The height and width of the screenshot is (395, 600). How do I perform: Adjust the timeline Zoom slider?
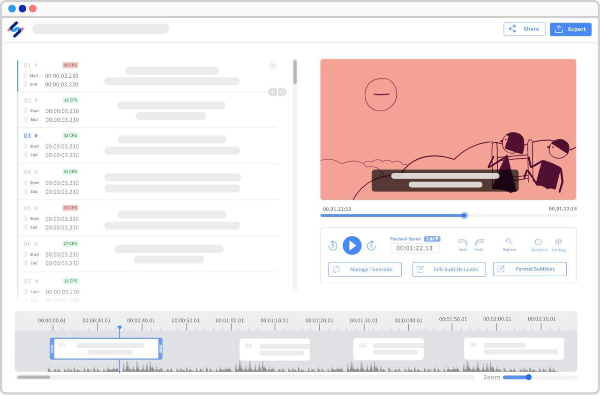[529, 377]
